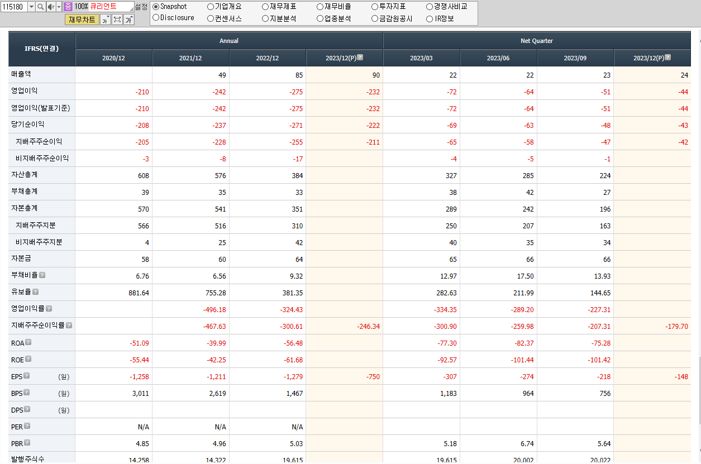Viewport: 701px width, 464px height.
Task: Click the stock code field 115180
Action: (14, 7)
